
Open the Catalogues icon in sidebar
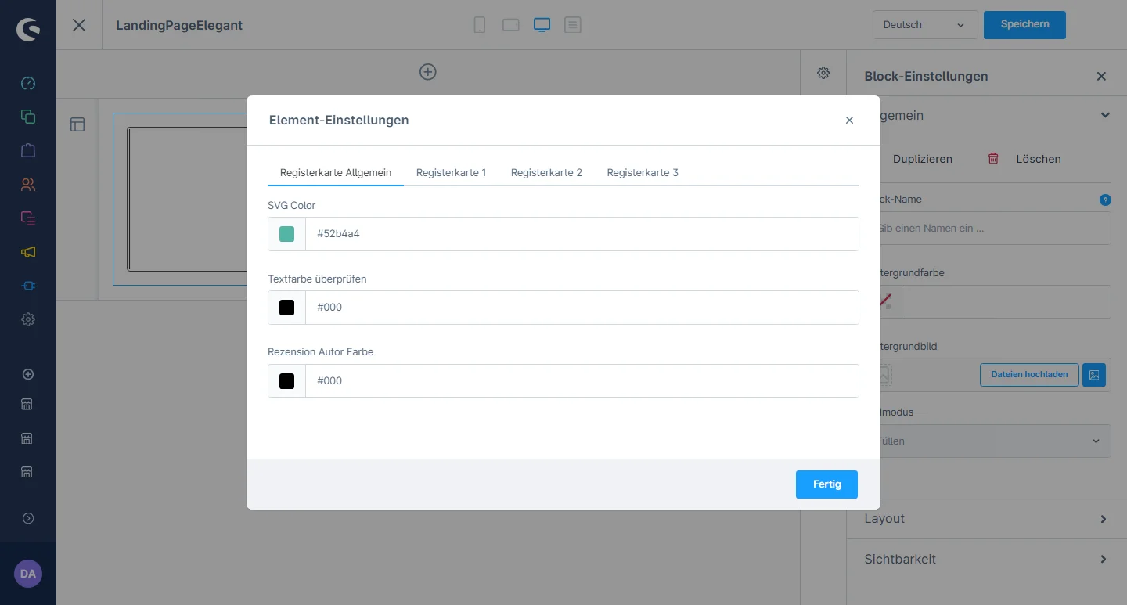[28, 117]
